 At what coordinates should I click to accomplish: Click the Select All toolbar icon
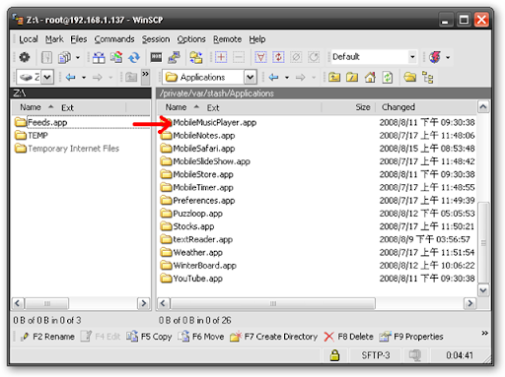tap(260, 57)
